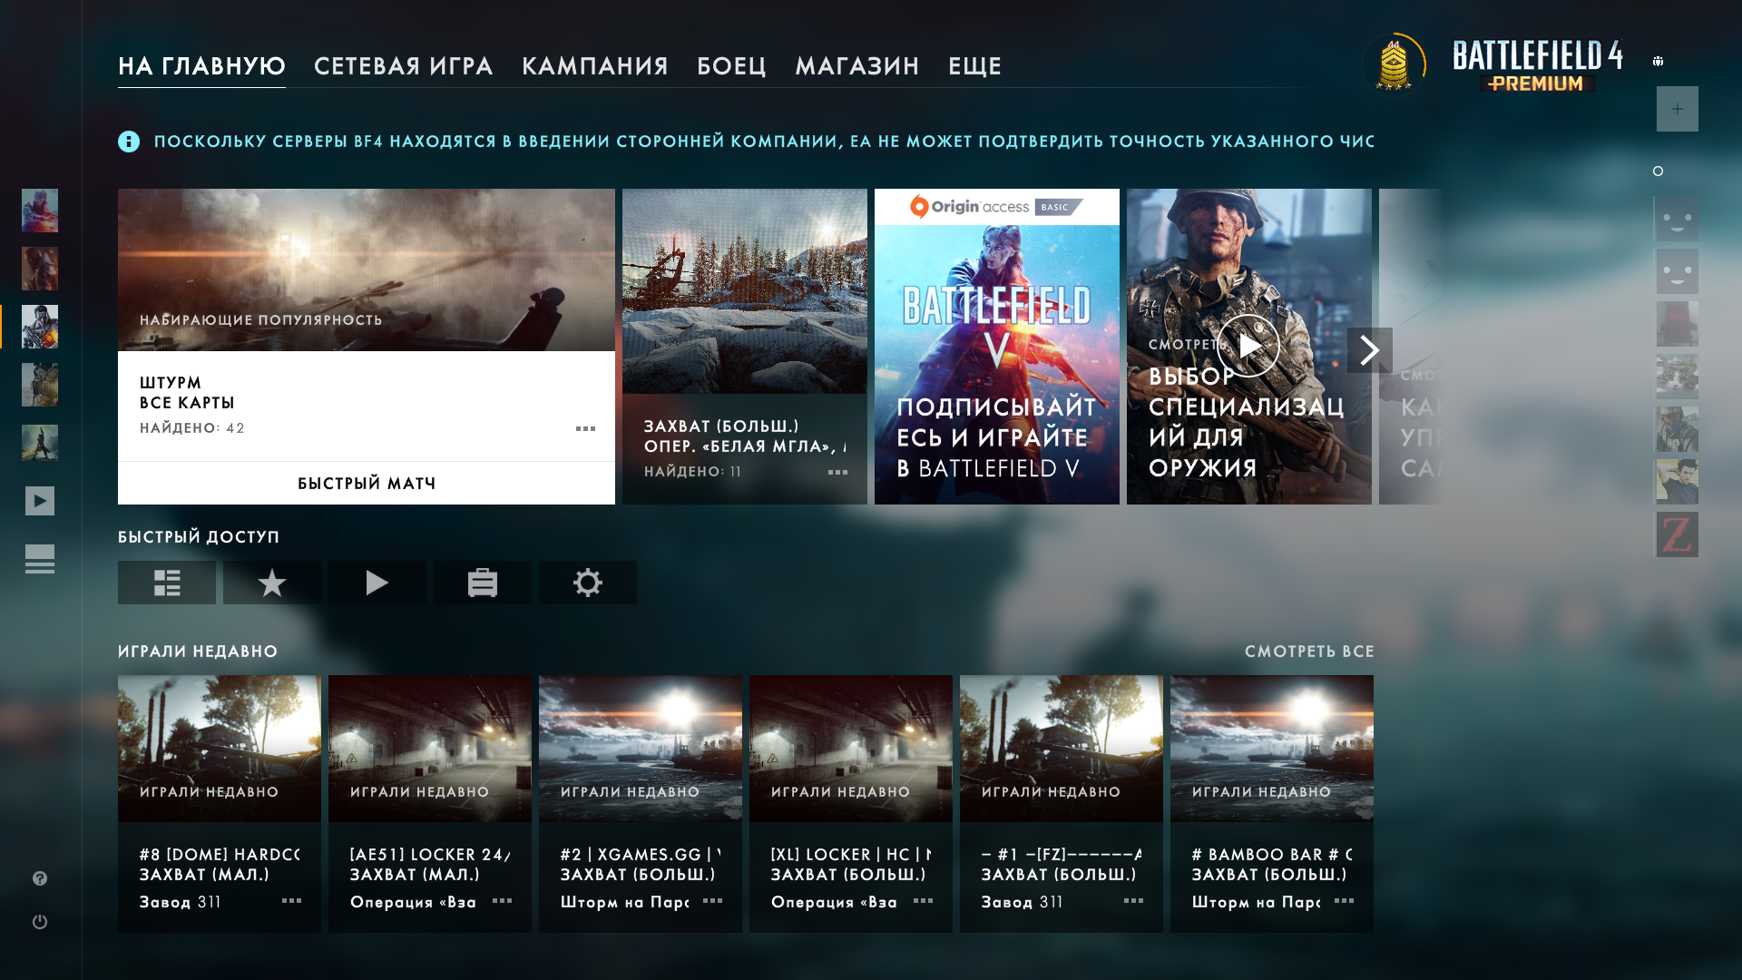Read the EA server notice banner text
Image resolution: width=1742 pixels, height=980 pixels.
[x=764, y=142]
